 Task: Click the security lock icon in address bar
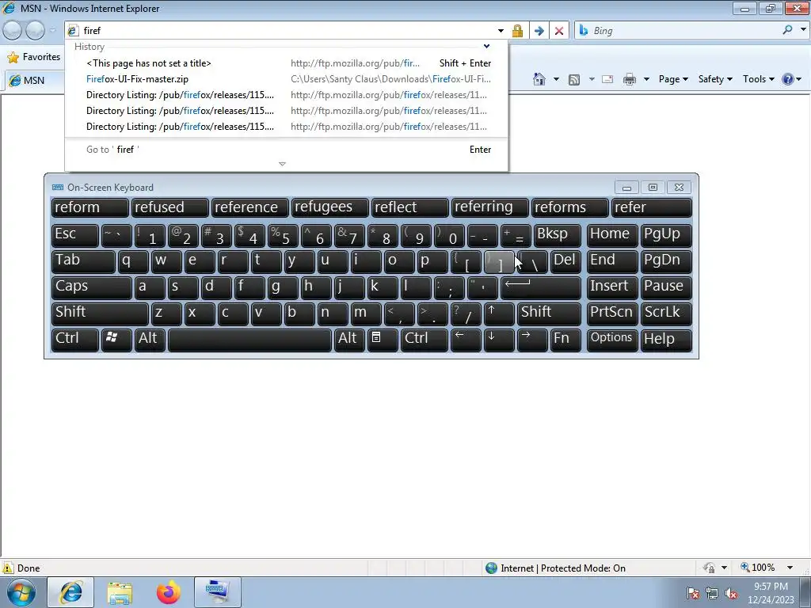pyautogui.click(x=517, y=31)
